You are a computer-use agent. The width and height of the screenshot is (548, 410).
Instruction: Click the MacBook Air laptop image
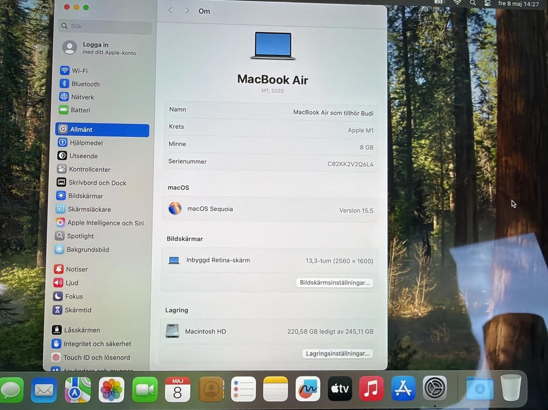point(273,46)
